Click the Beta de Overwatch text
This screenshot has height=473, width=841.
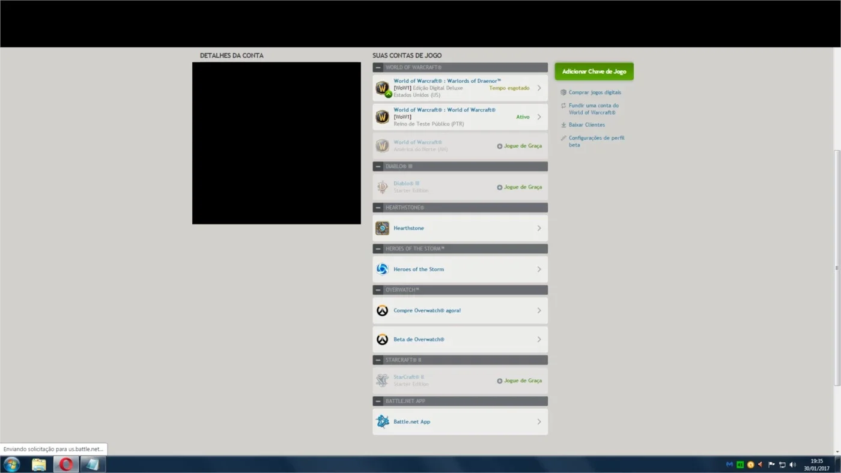click(419, 340)
